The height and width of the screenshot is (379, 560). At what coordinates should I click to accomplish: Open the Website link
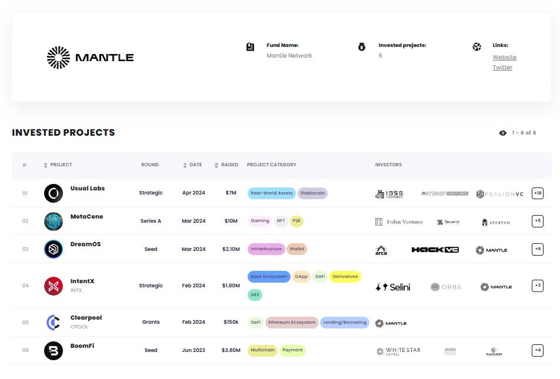504,57
